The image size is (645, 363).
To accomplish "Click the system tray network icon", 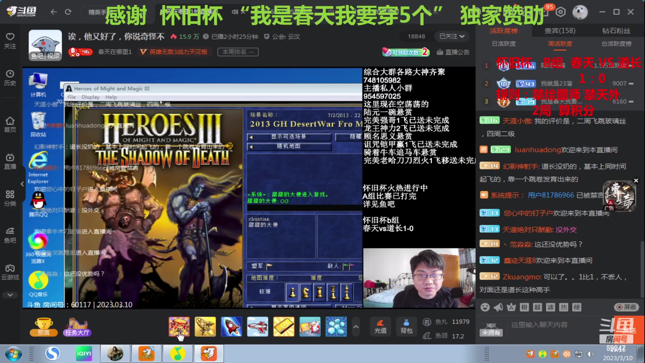I will (x=578, y=354).
